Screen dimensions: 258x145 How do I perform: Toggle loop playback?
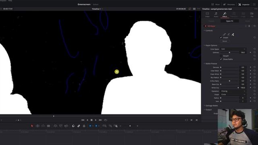(106, 120)
